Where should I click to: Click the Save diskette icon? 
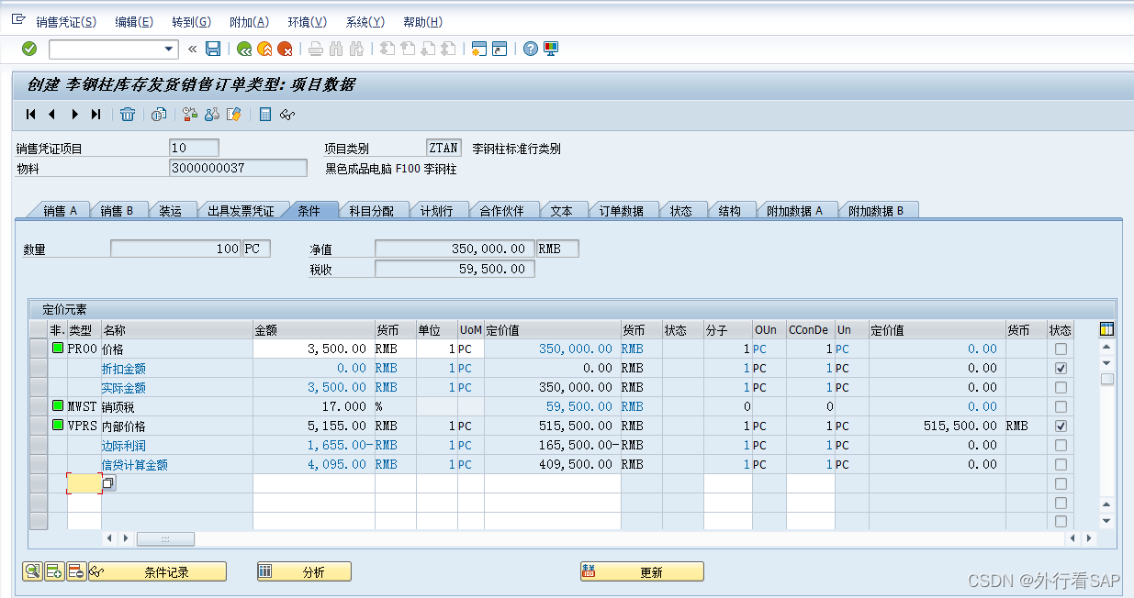[213, 49]
